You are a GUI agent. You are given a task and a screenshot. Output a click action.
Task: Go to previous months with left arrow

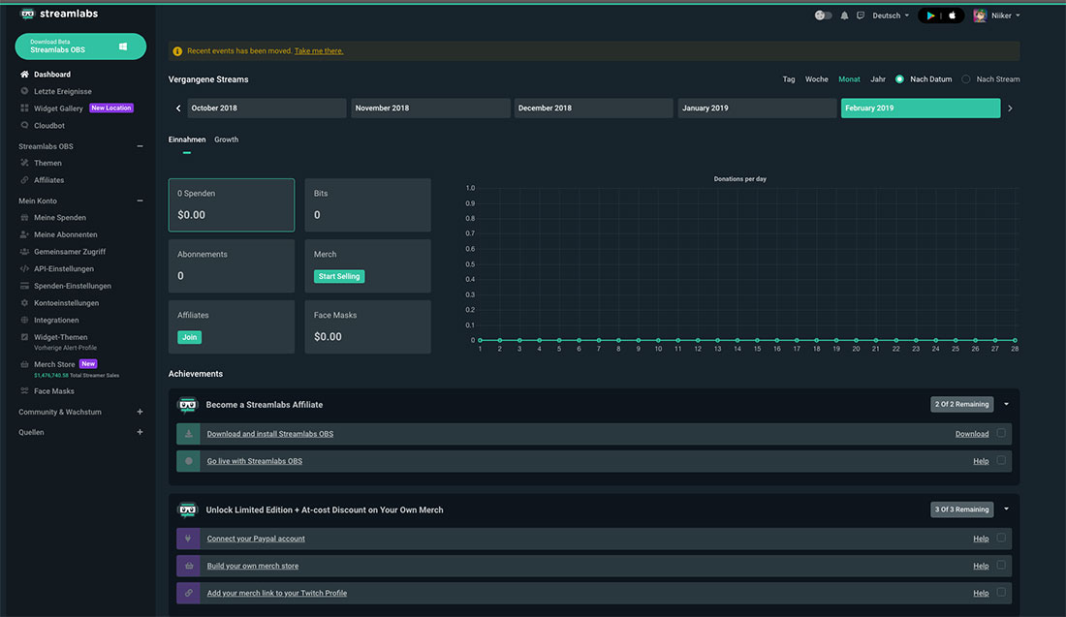click(x=178, y=108)
